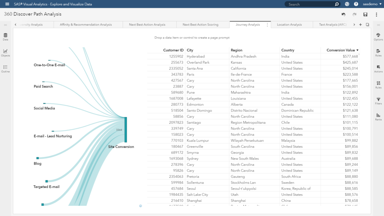Open the more options kebab menu

tap(376, 14)
